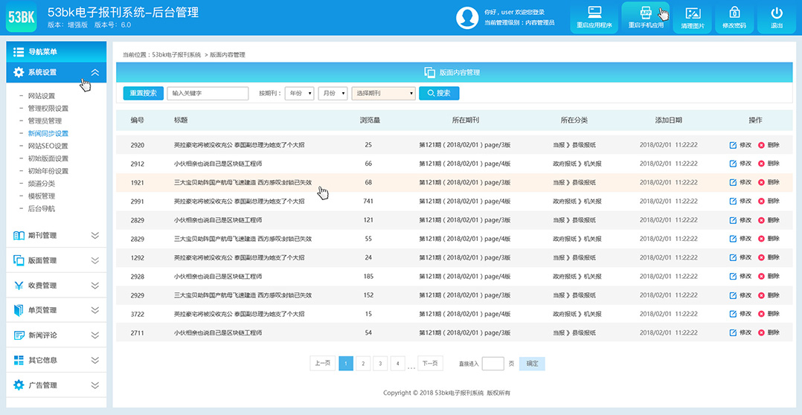Open 网站SEO设置 in sidebar
This screenshot has height=415, width=802.
tap(48, 147)
